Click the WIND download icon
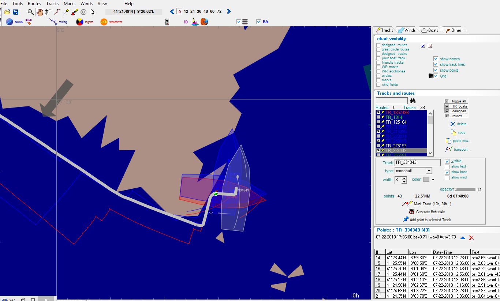 coord(29,22)
